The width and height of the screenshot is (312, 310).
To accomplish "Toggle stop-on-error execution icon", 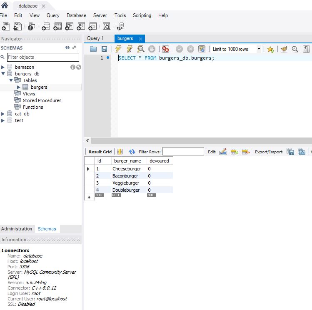I will tap(165, 49).
